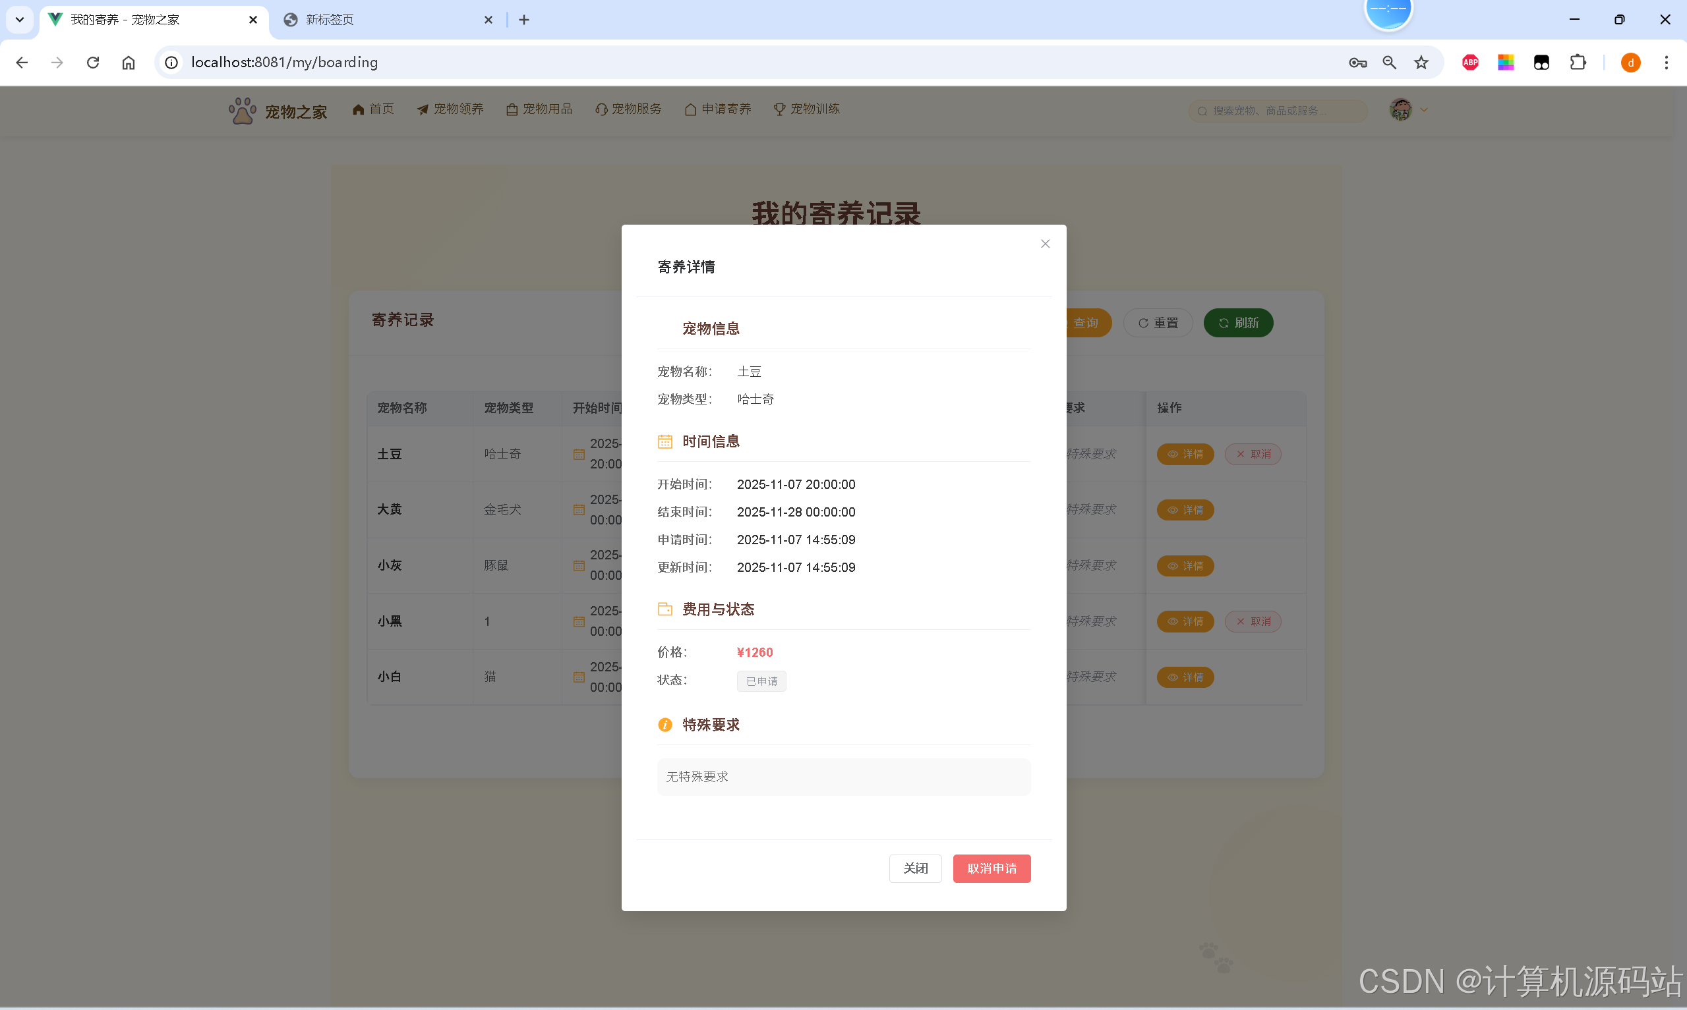Open 首页 in the navigation bar
This screenshot has height=1010, width=1687.
(x=373, y=109)
